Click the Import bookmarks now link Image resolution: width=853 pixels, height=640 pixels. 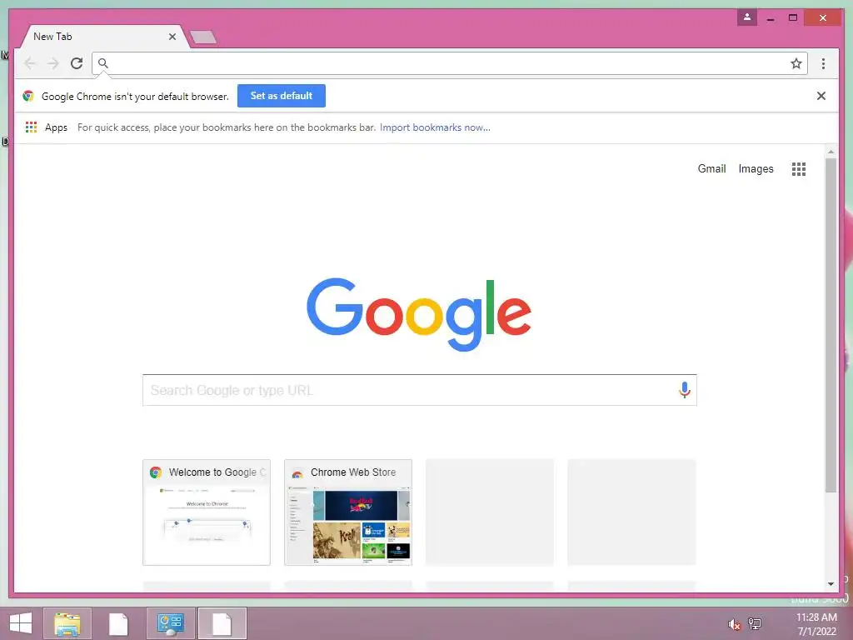435,127
